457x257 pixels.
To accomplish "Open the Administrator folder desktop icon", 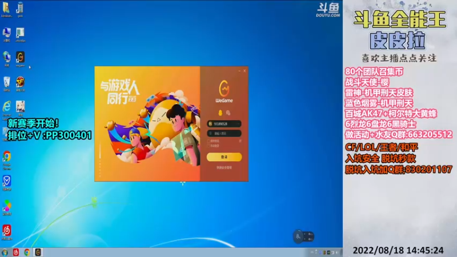I will click(6, 9).
